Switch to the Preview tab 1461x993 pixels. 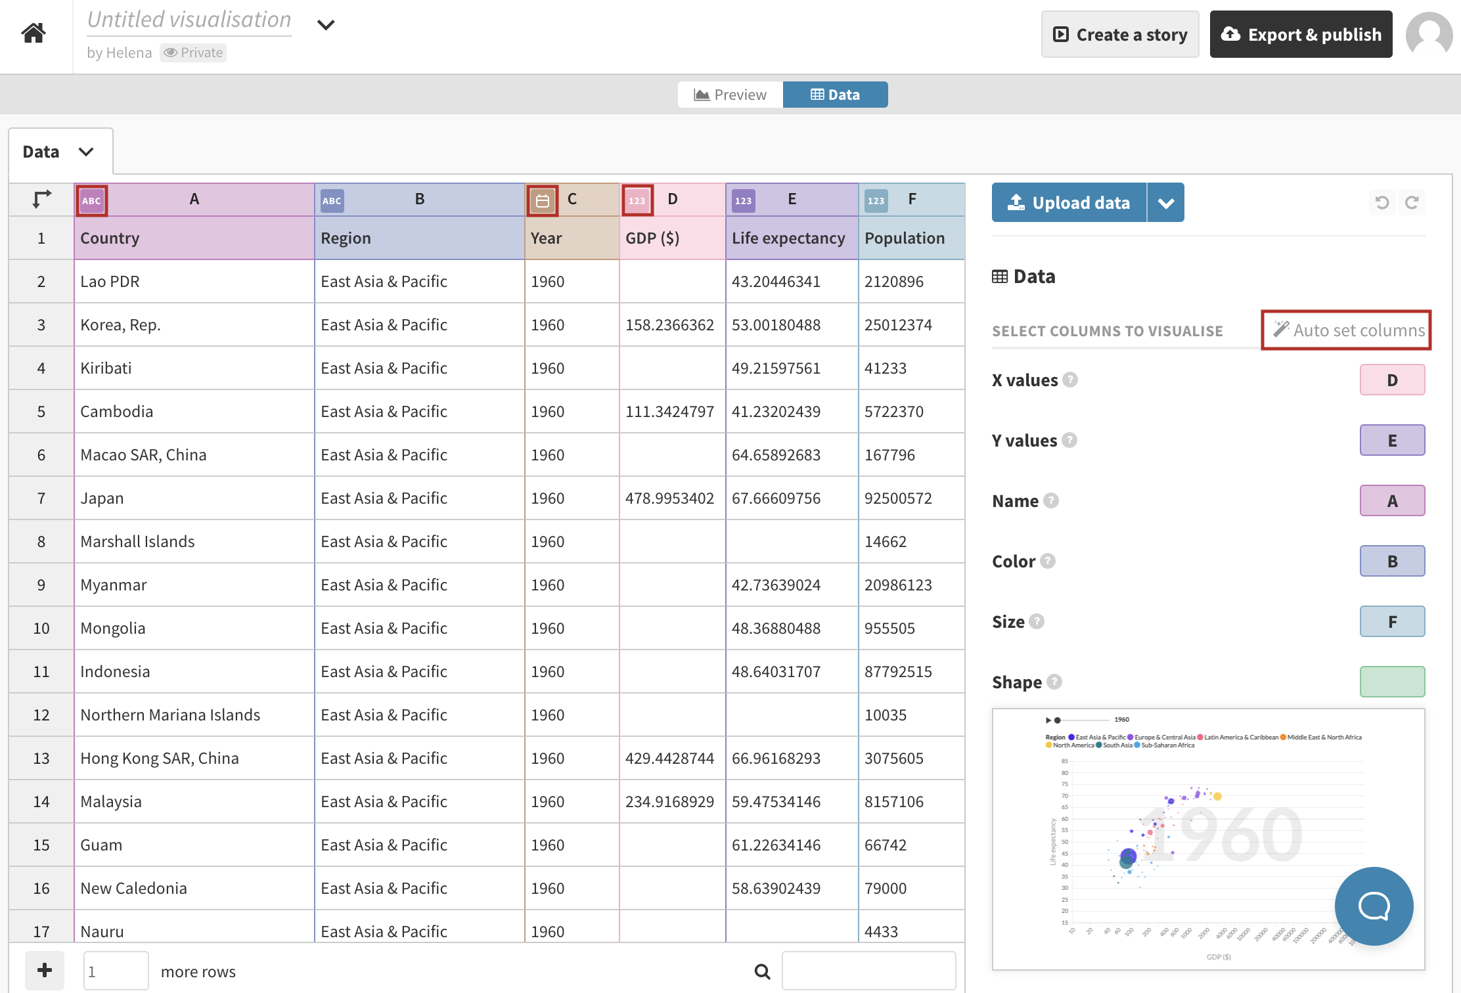coord(730,95)
